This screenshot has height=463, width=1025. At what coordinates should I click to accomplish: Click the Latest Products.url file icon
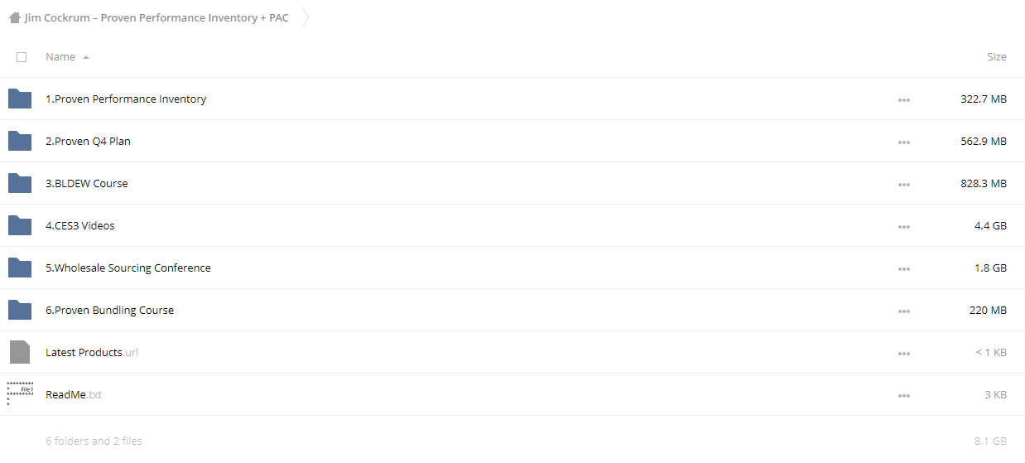tap(20, 352)
